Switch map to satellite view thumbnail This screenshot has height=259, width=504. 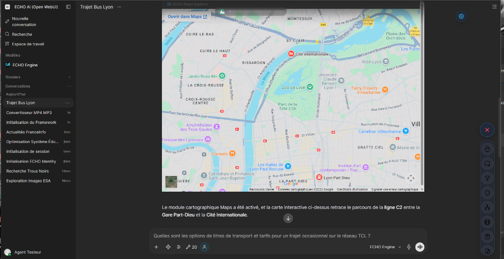(171, 182)
